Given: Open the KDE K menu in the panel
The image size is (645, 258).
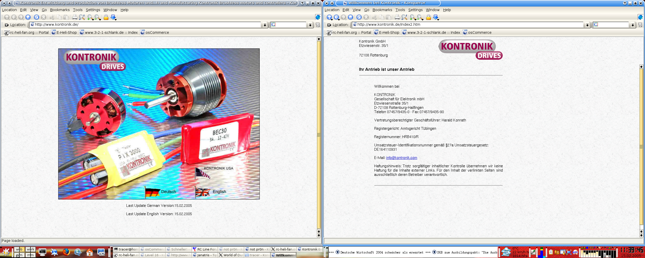Looking at the screenshot, I should [6, 252].
